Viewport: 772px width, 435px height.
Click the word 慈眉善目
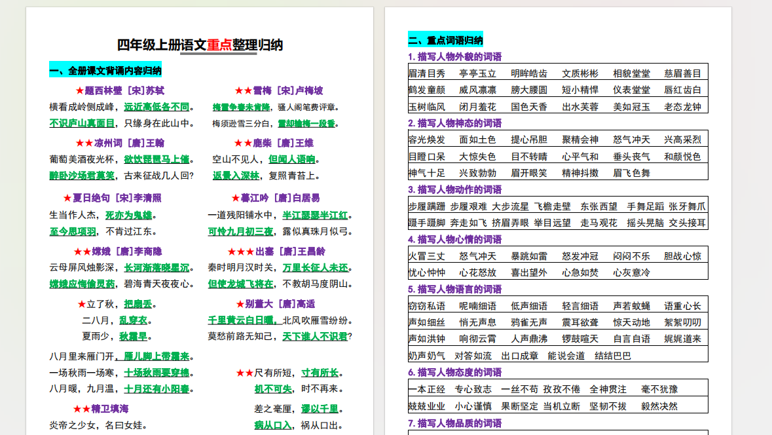click(682, 74)
